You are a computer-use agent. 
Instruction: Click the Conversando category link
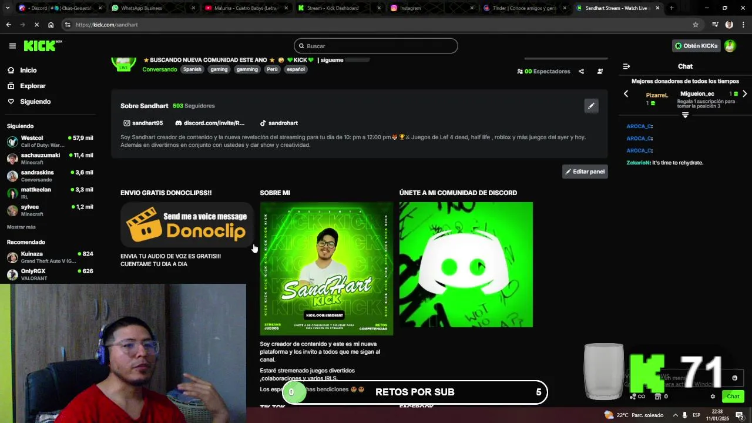pos(159,69)
